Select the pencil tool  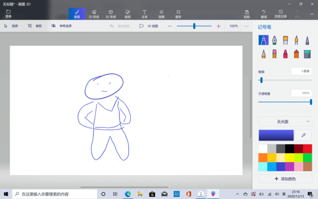pyautogui.click(x=263, y=54)
